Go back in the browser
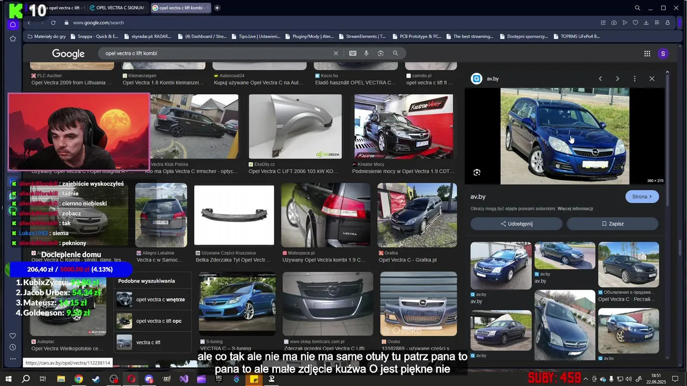The height and width of the screenshot is (386, 687). coord(29,23)
